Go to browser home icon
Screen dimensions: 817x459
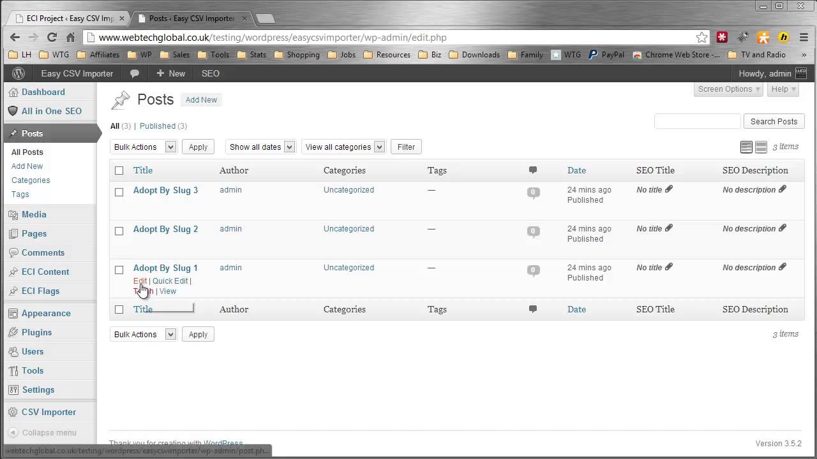point(71,38)
